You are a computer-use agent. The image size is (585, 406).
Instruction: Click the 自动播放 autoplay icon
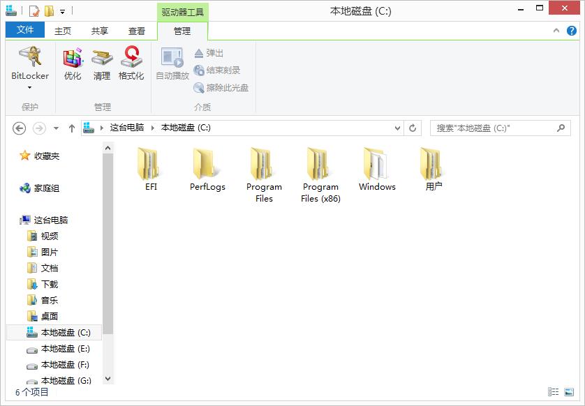click(x=172, y=63)
